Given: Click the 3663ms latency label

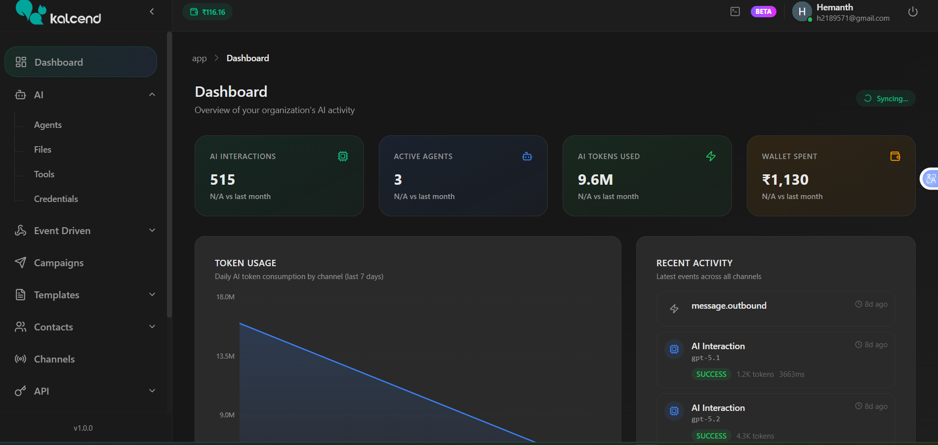Looking at the screenshot, I should pyautogui.click(x=792, y=374).
